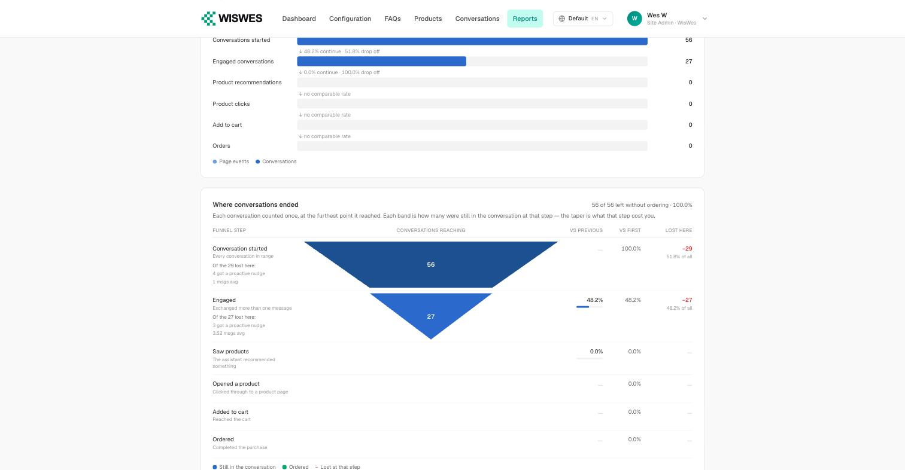Click the Engaged 48.2% vs previous bar
Screen dimensions: 905x470
pos(590,307)
